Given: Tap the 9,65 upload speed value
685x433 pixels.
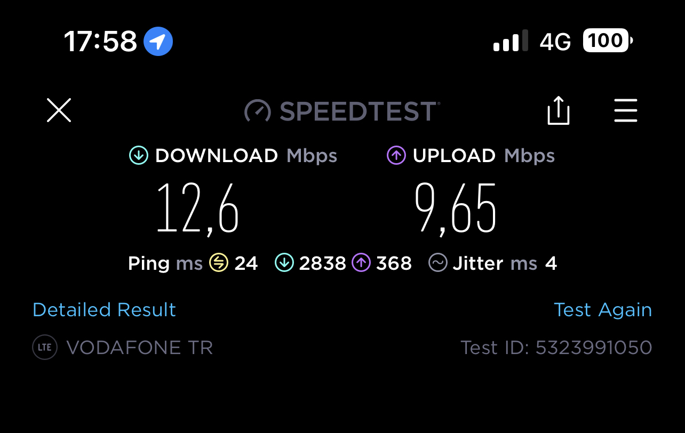Looking at the screenshot, I should pos(456,209).
